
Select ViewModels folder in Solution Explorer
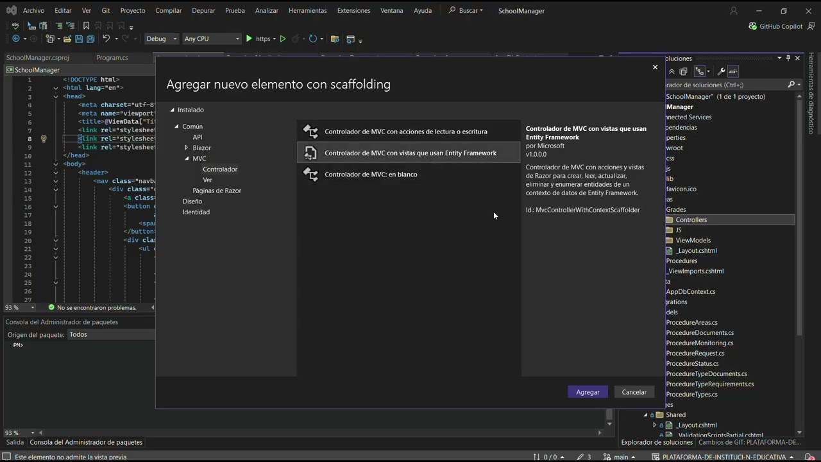click(693, 241)
